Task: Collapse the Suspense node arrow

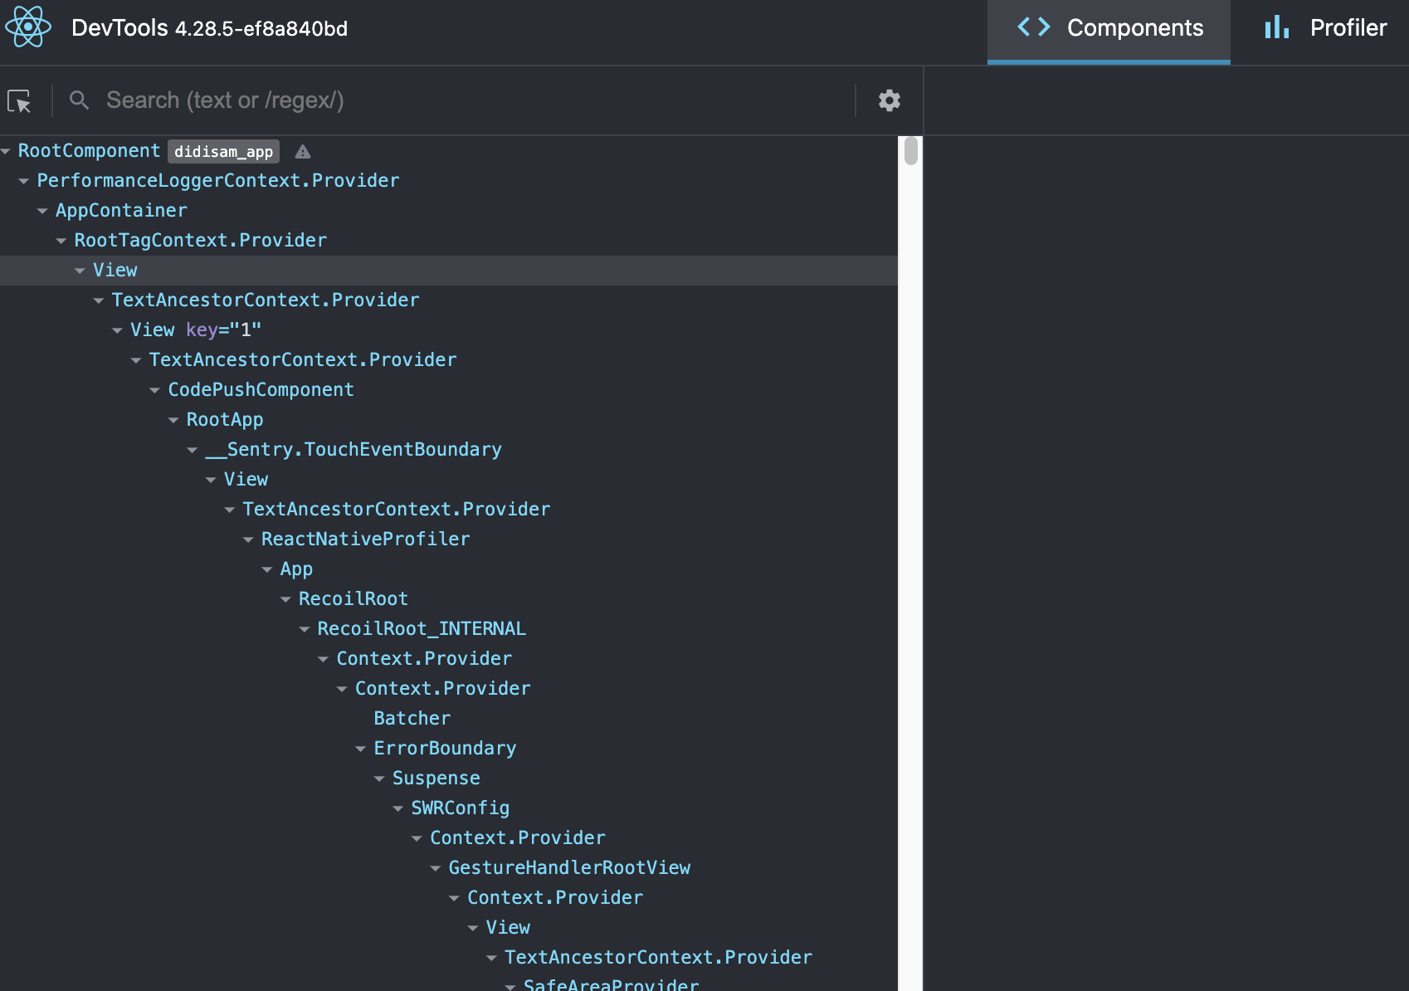Action: (x=379, y=779)
